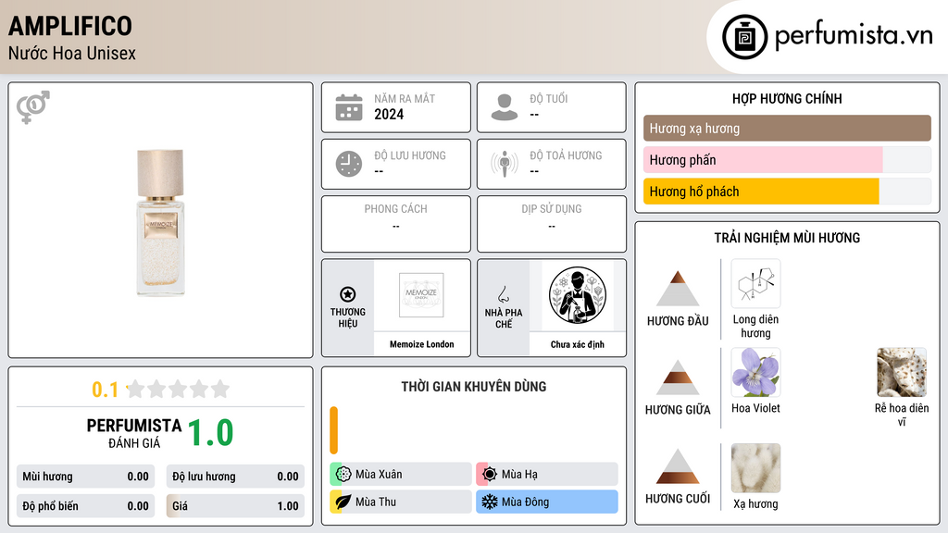Click the Mùi hương 0.00 score row
This screenshot has height=533, width=948.
[86, 477]
